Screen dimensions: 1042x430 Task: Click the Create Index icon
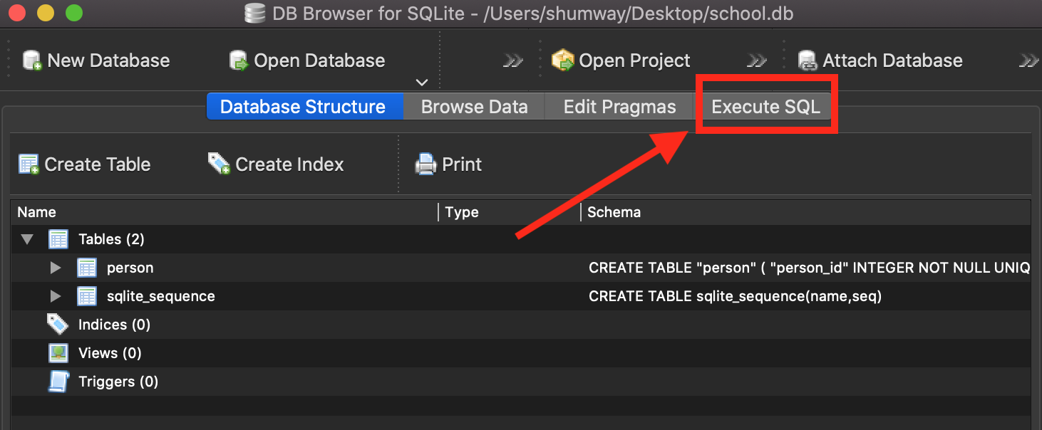pos(219,164)
